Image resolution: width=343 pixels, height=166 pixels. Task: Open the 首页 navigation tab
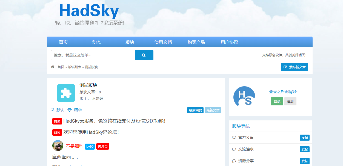63,42
